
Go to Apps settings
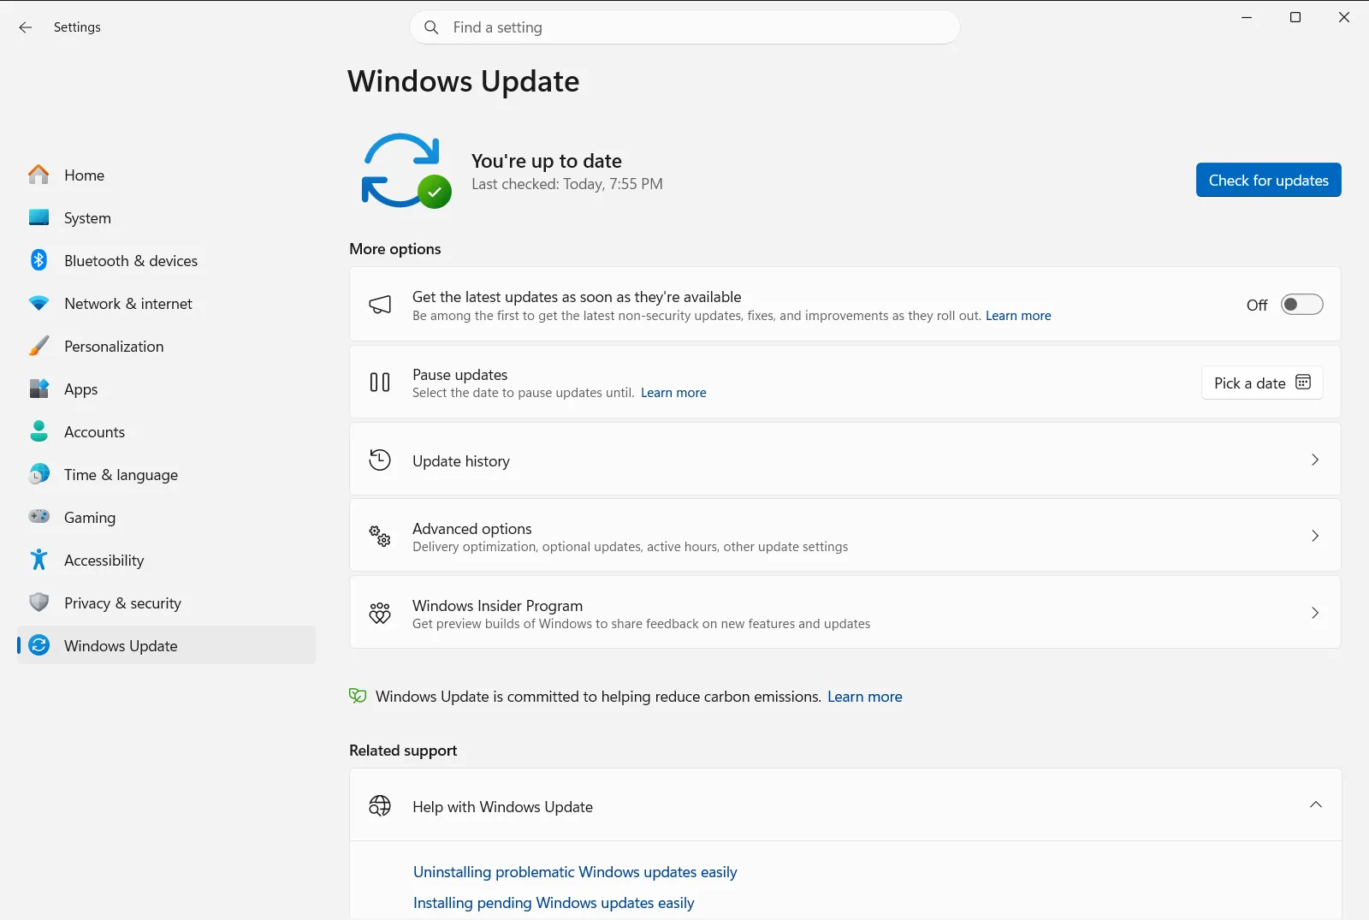pyautogui.click(x=167, y=389)
